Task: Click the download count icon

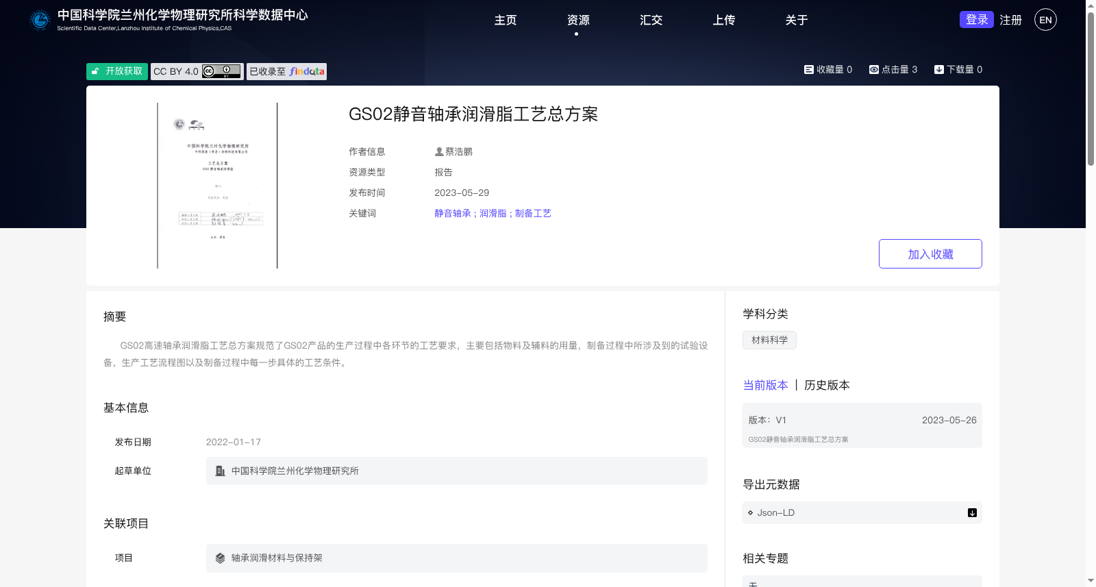Action: 939,69
